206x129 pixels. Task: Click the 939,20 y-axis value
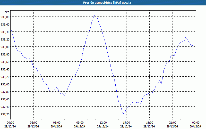(5, 39)
